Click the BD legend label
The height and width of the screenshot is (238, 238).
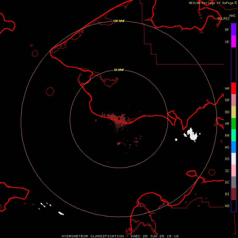point(227,112)
